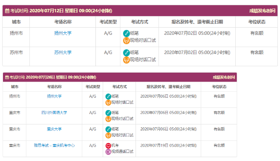The height and width of the screenshot is (161, 280).
Task: Click the red computer-test icon beside 机考
Action: coord(108,146)
